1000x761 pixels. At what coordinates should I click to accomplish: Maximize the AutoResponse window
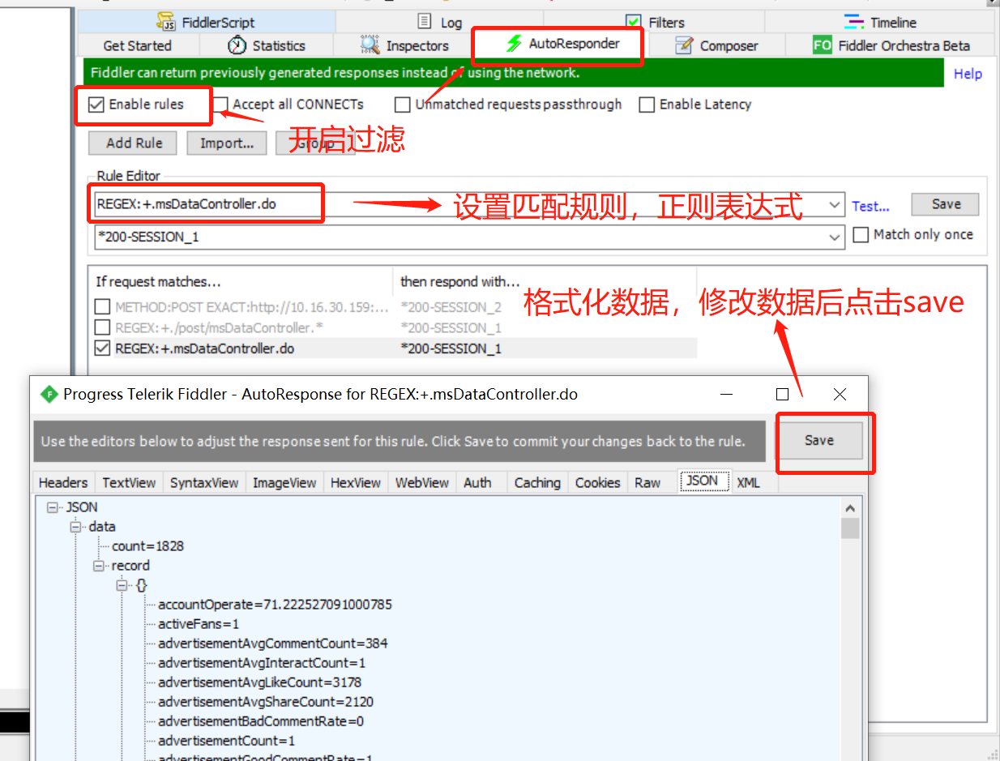pos(782,394)
